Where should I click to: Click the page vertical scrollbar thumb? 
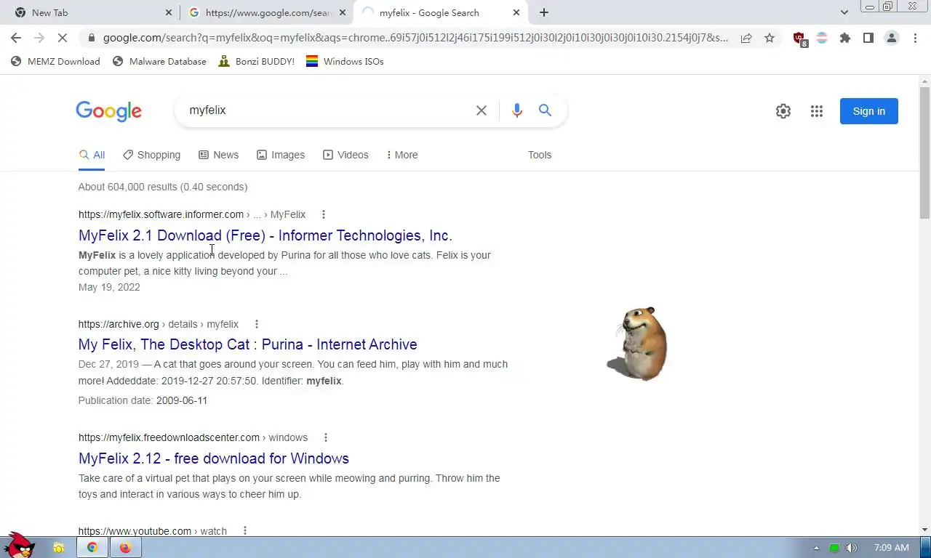pyautogui.click(x=925, y=152)
